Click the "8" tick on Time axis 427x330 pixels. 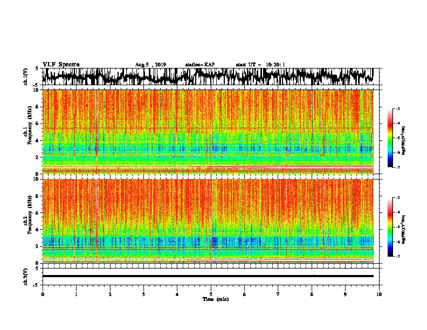[x=312, y=294]
